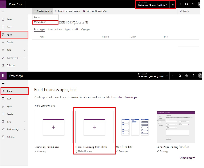Collapse navigation hamburger in bottom window
Screen dimensions: 204x168
point(3,84)
